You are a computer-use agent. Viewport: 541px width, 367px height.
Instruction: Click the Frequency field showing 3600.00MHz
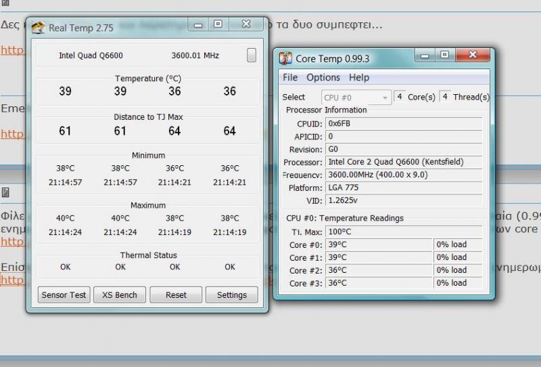(x=404, y=175)
